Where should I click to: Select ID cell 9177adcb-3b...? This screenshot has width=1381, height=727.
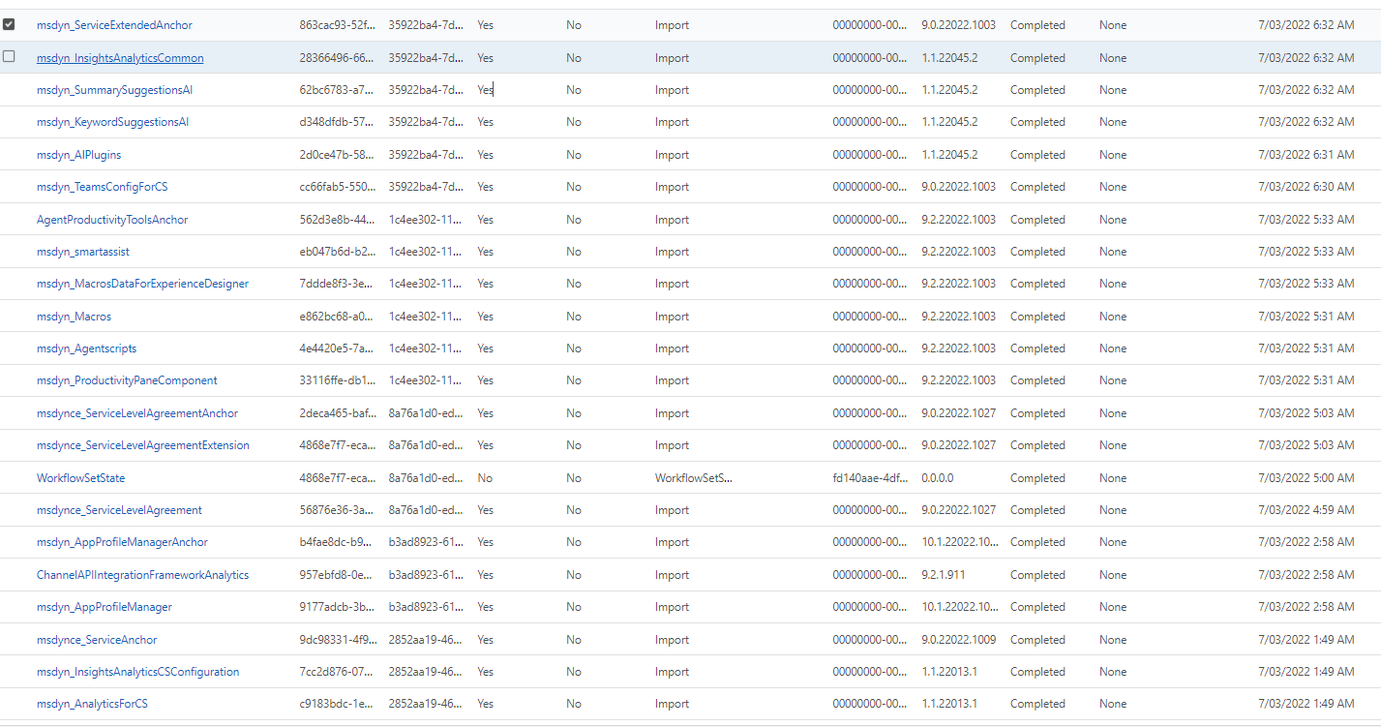click(337, 607)
